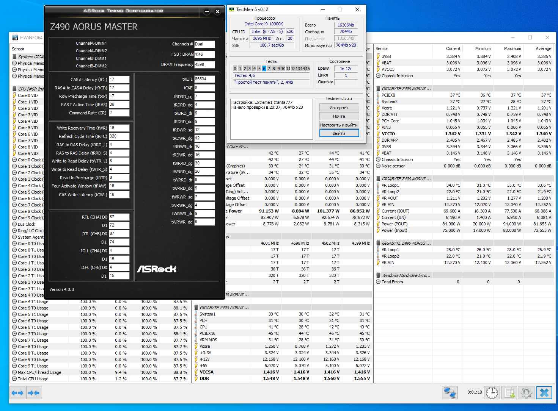558x411 pixels.
Task: Select the Current (IIN) sensor row
Action: point(464,217)
